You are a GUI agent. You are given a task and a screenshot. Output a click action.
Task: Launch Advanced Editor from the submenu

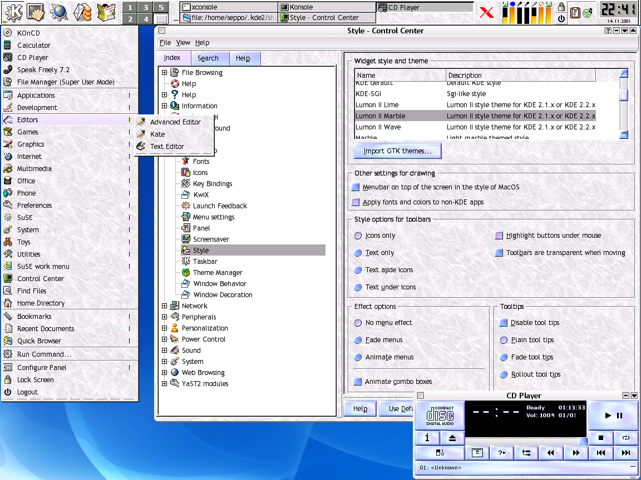[174, 122]
